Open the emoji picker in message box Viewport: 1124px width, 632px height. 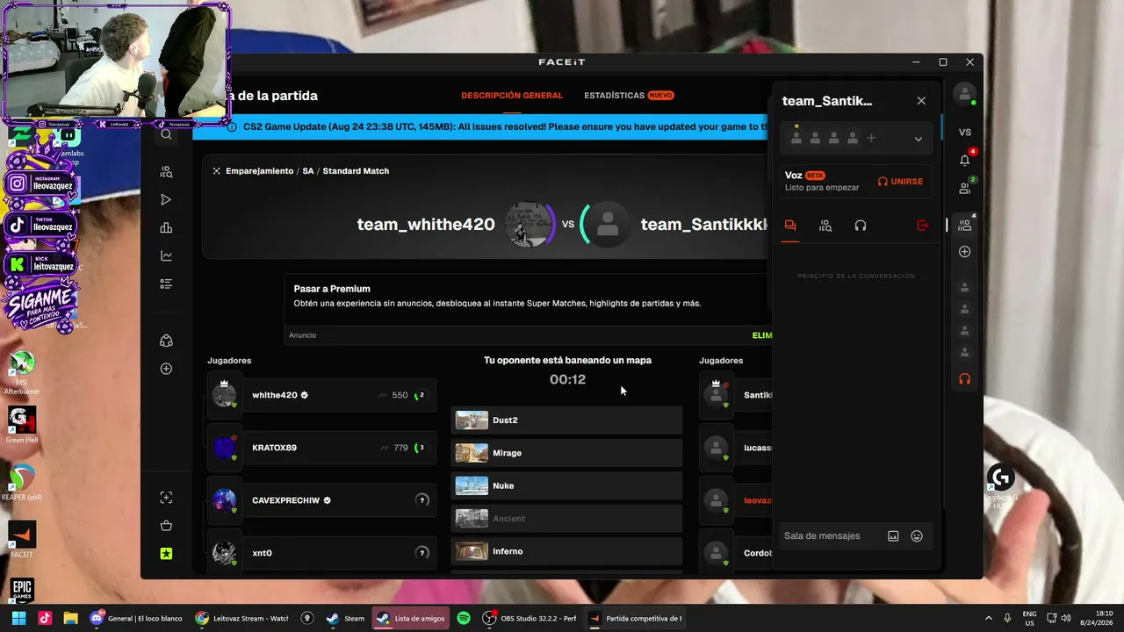[x=917, y=536]
